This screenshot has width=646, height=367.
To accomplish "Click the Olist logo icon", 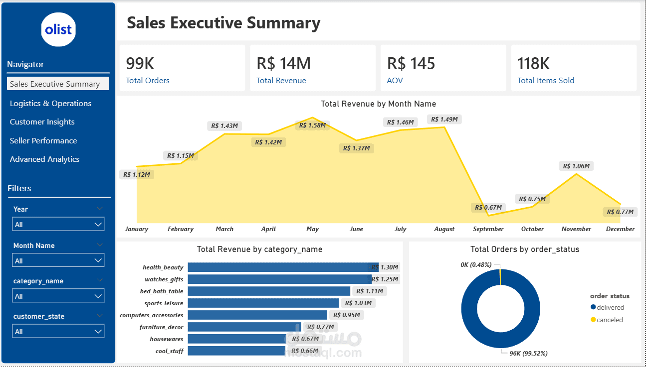I will (x=58, y=29).
